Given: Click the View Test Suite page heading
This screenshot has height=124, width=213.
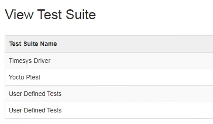Looking at the screenshot, I should click(50, 14).
